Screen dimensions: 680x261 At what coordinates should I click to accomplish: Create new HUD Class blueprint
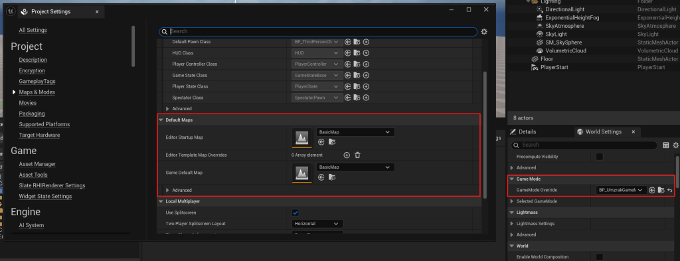tap(366, 53)
